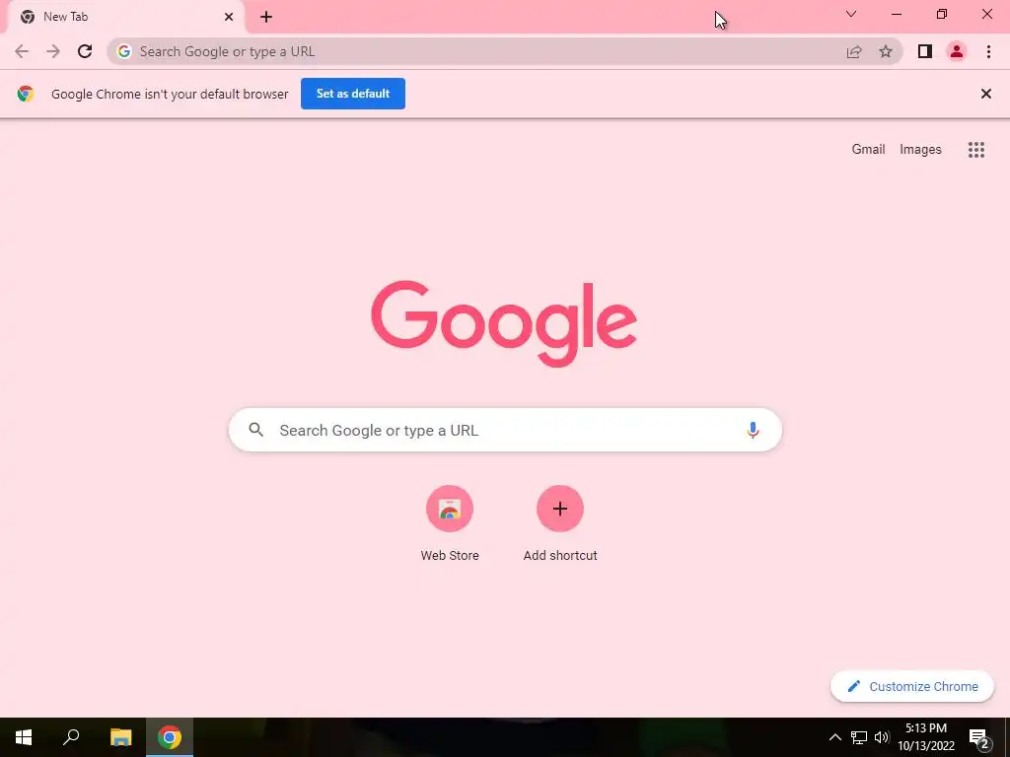
Task: Open a new tab with plus button
Action: coord(266,17)
